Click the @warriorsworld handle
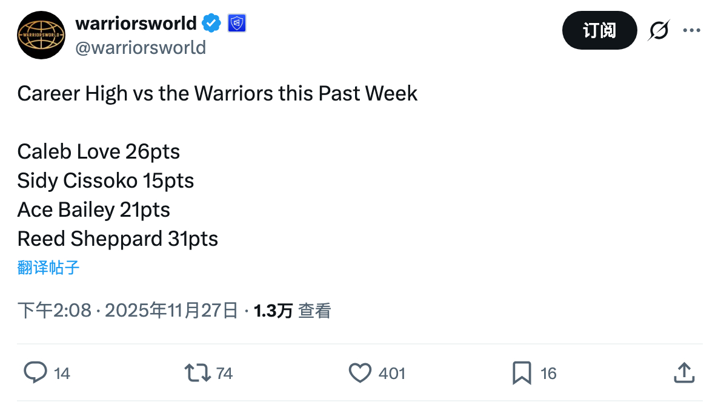Viewport: 721px width, 402px height. [141, 47]
